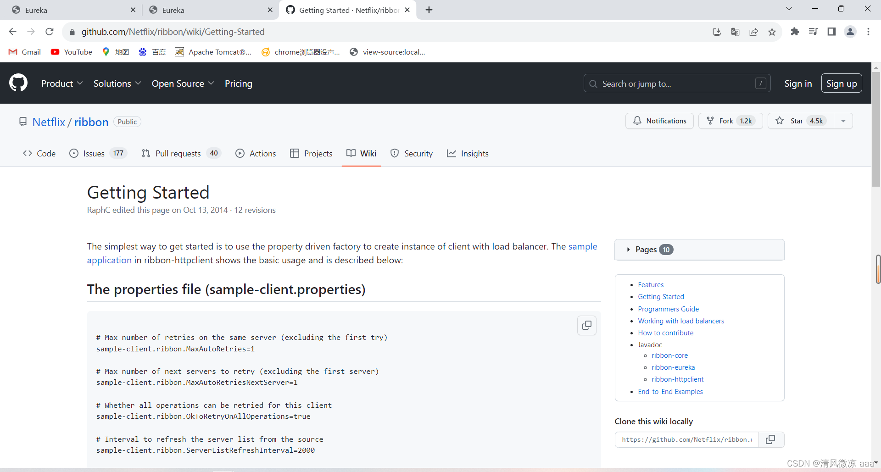The height and width of the screenshot is (472, 881).
Task: Click the install app icon in address bar
Action: coord(717,32)
